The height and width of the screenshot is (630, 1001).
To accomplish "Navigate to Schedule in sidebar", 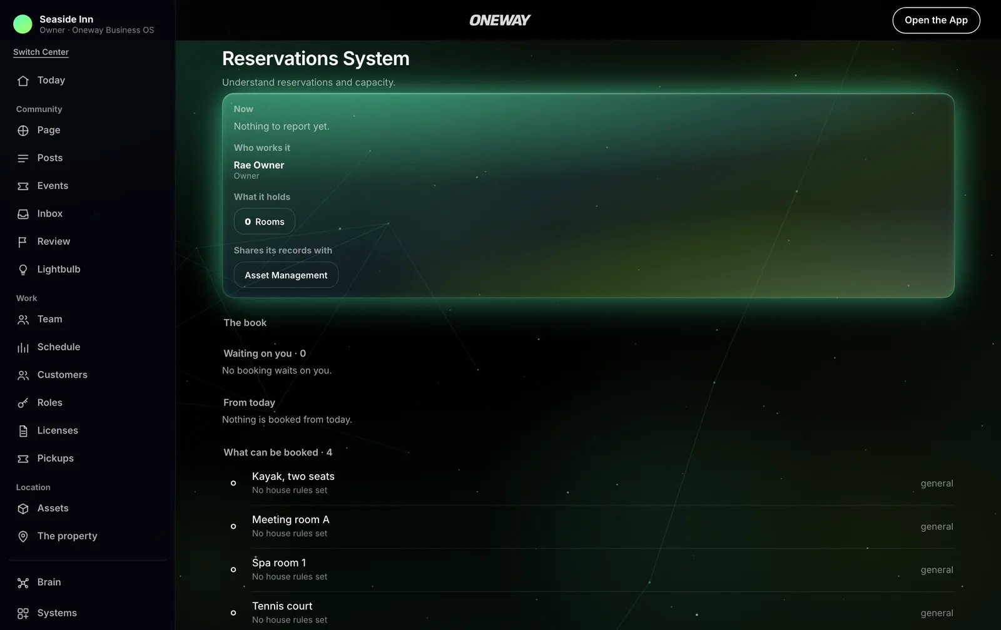I will (88, 347).
